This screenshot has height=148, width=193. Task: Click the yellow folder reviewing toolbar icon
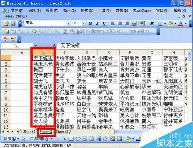click(x=6, y=31)
